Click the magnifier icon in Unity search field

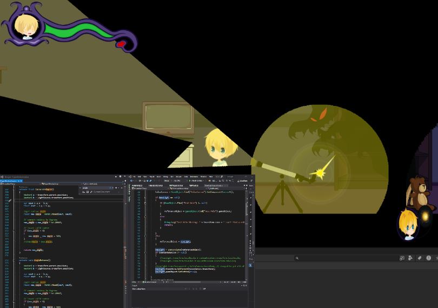coord(297,258)
